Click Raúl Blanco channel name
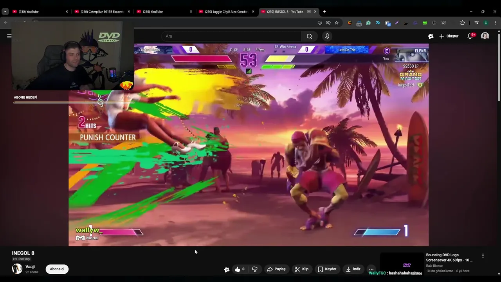The height and width of the screenshot is (282, 501). coord(434,266)
